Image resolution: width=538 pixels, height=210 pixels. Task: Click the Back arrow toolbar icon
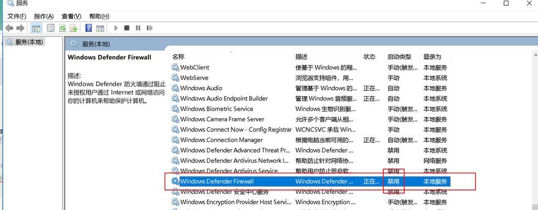pos(9,28)
